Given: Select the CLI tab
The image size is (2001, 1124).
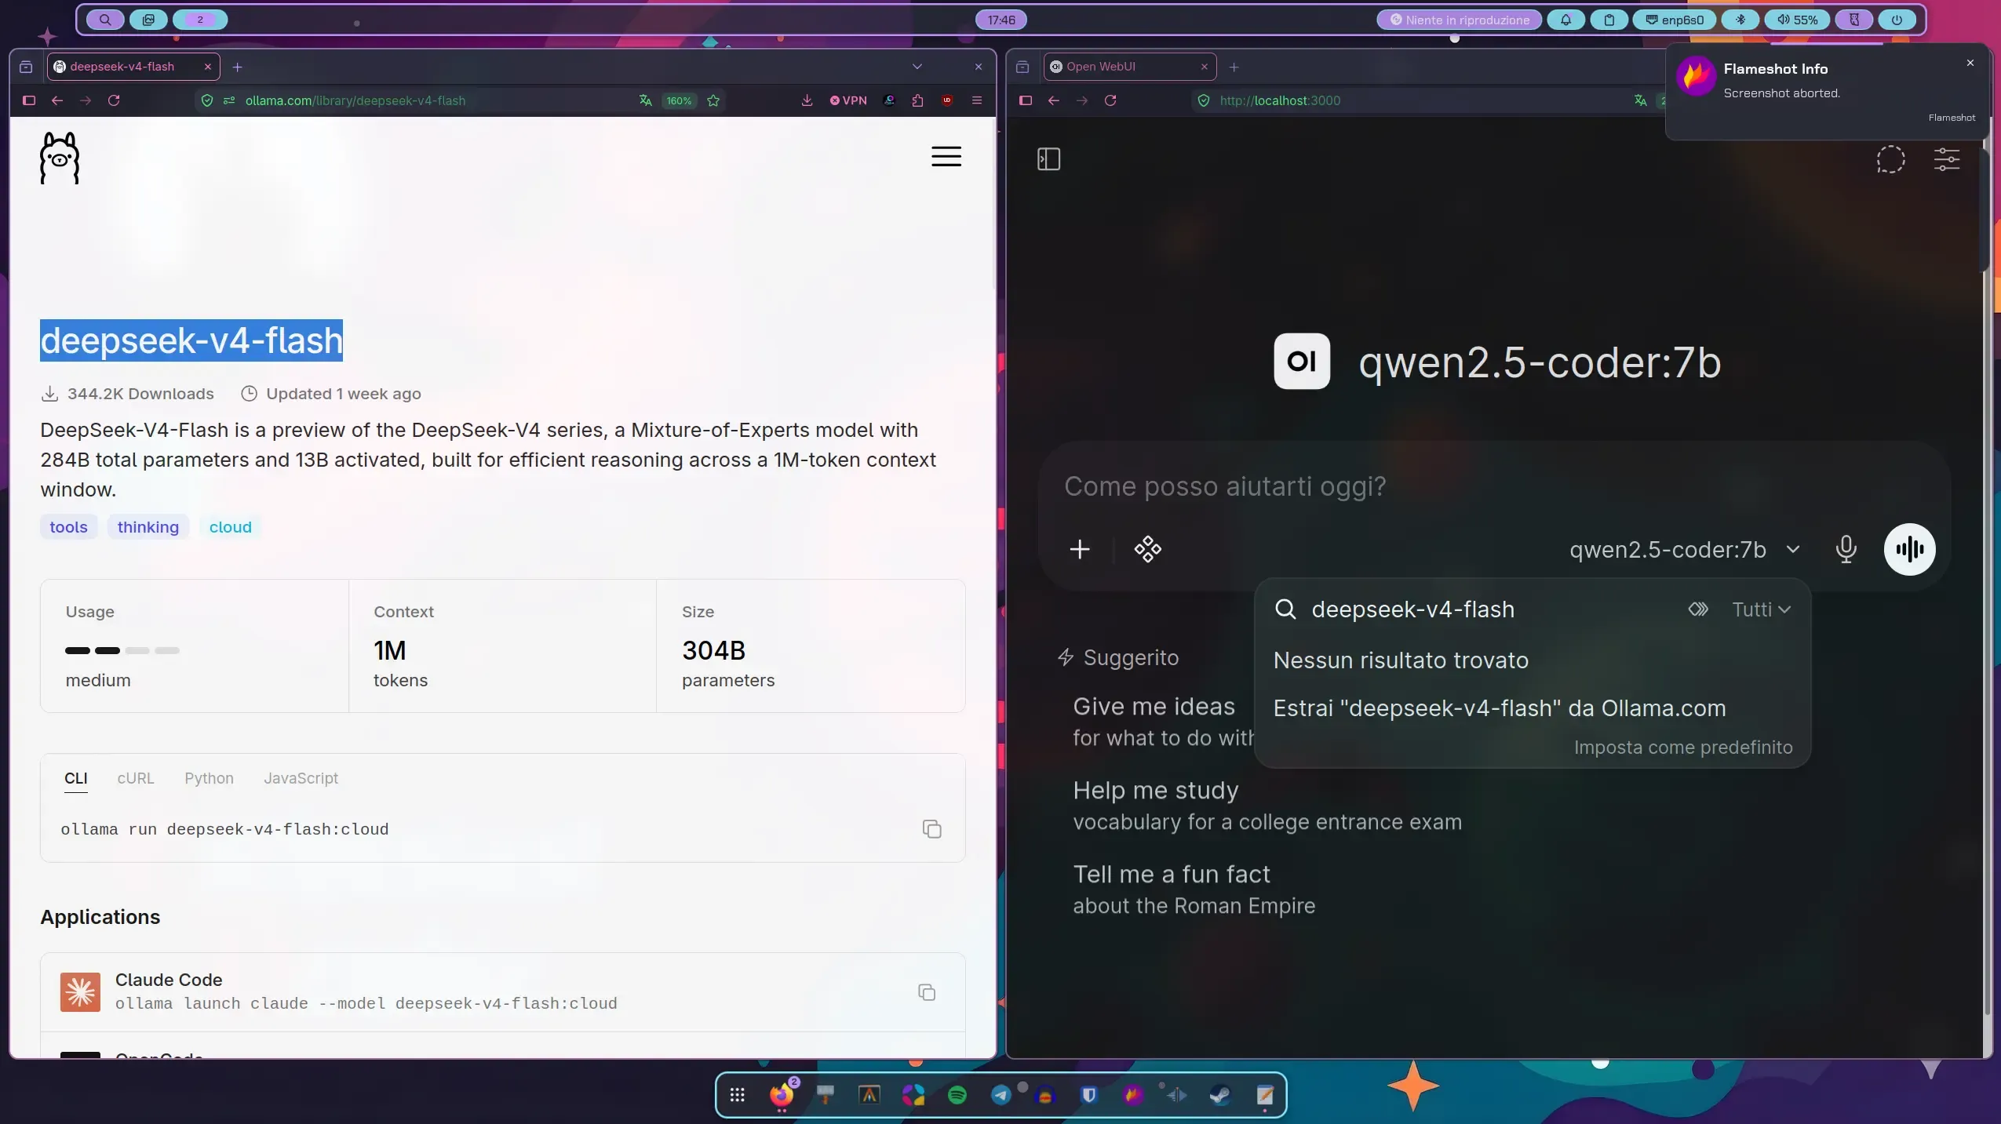Looking at the screenshot, I should (76, 778).
